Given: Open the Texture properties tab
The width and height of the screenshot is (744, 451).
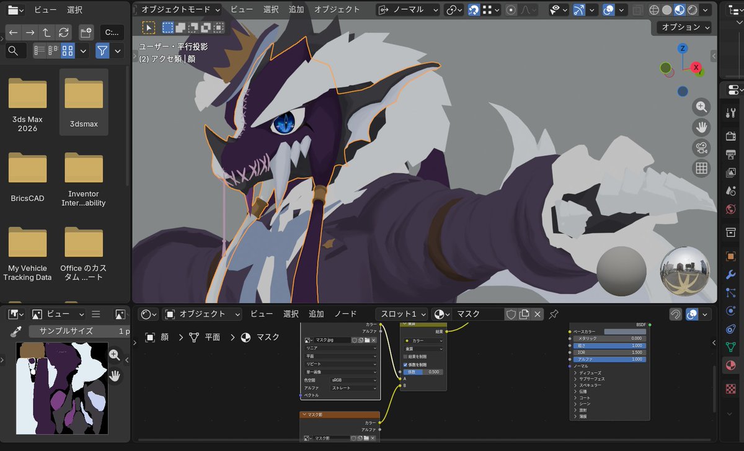Looking at the screenshot, I should coord(730,389).
